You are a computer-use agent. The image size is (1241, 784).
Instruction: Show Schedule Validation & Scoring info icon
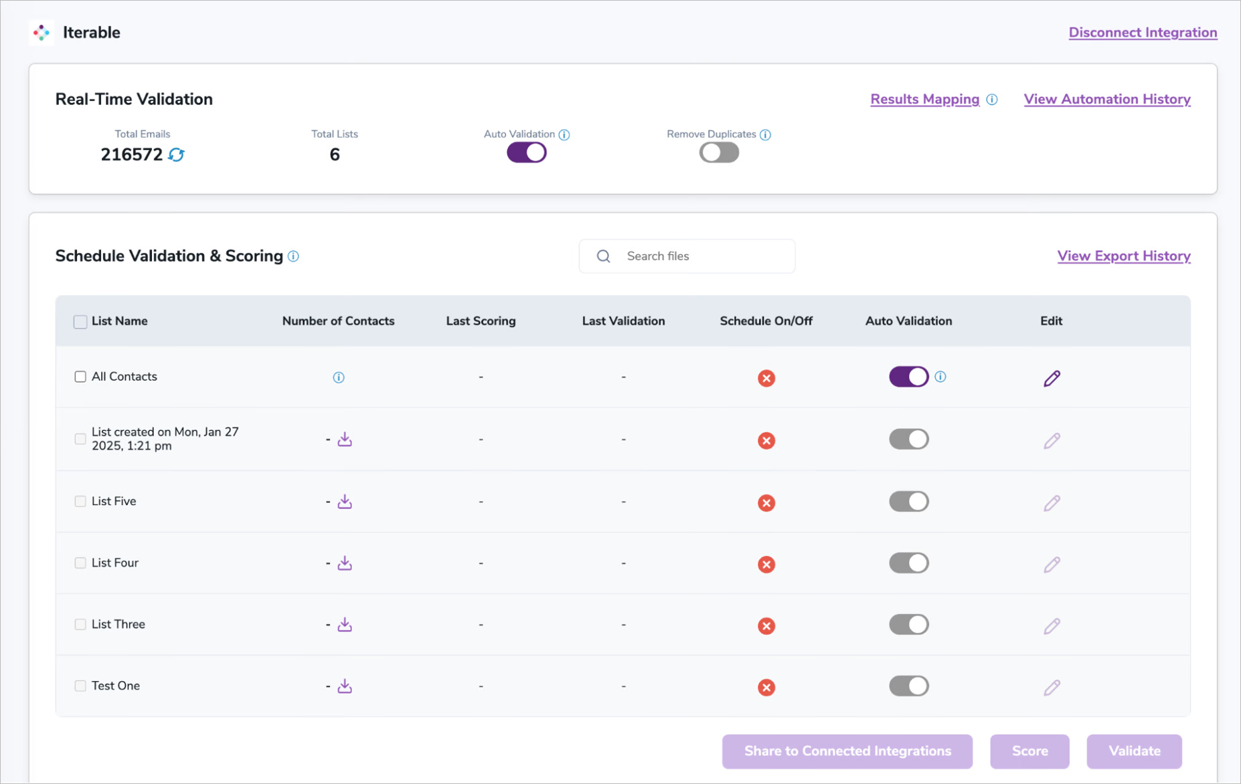[293, 256]
